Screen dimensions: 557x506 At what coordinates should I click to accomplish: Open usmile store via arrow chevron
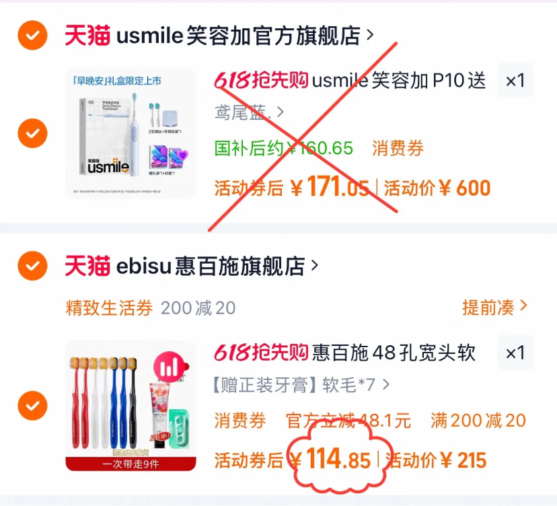pos(370,35)
